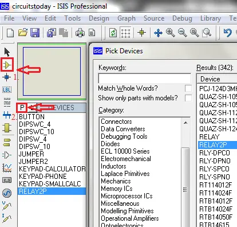Open the Tools menu
The image size is (237, 227).
click(73, 18)
